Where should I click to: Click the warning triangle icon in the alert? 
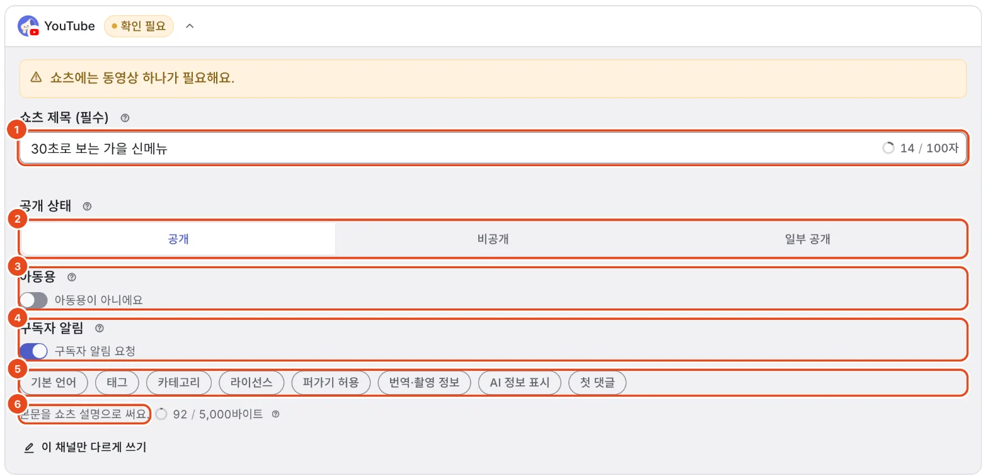36,79
